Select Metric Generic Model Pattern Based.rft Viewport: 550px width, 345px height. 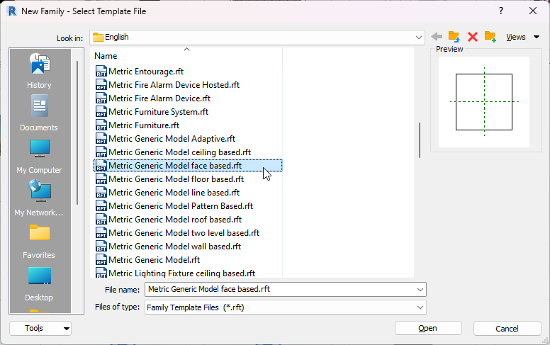tap(181, 206)
